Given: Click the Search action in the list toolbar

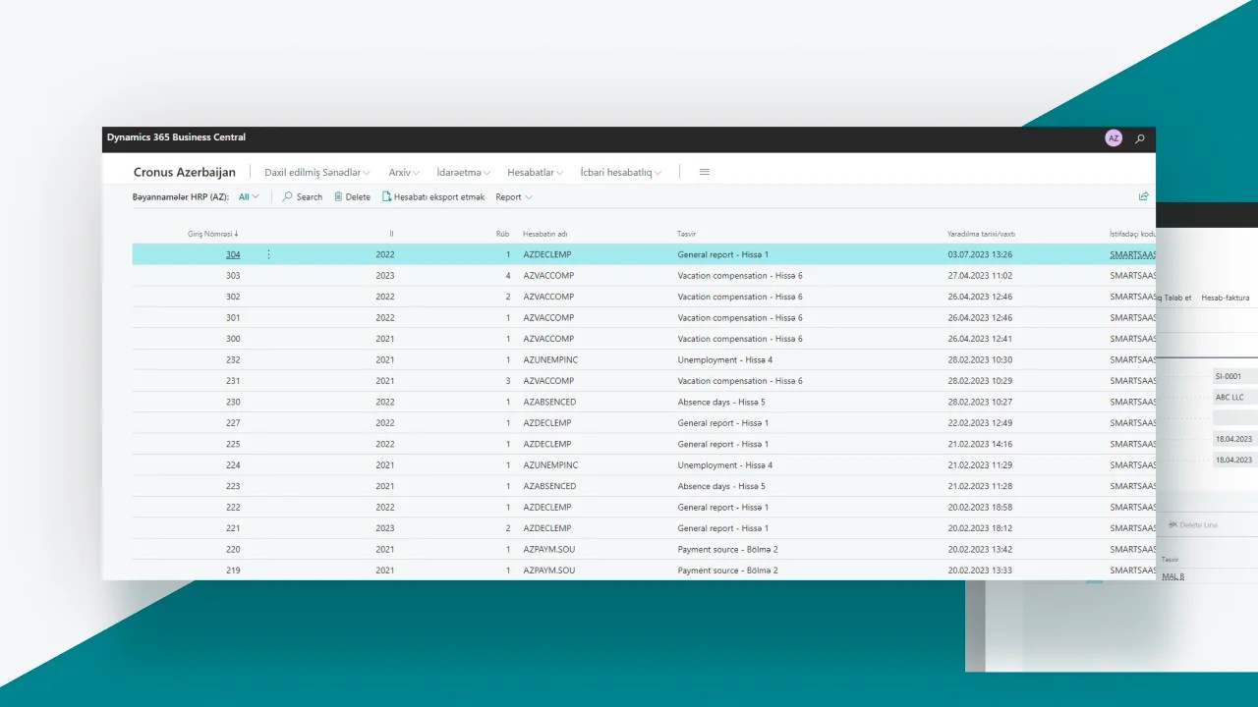Looking at the screenshot, I should click(x=301, y=196).
